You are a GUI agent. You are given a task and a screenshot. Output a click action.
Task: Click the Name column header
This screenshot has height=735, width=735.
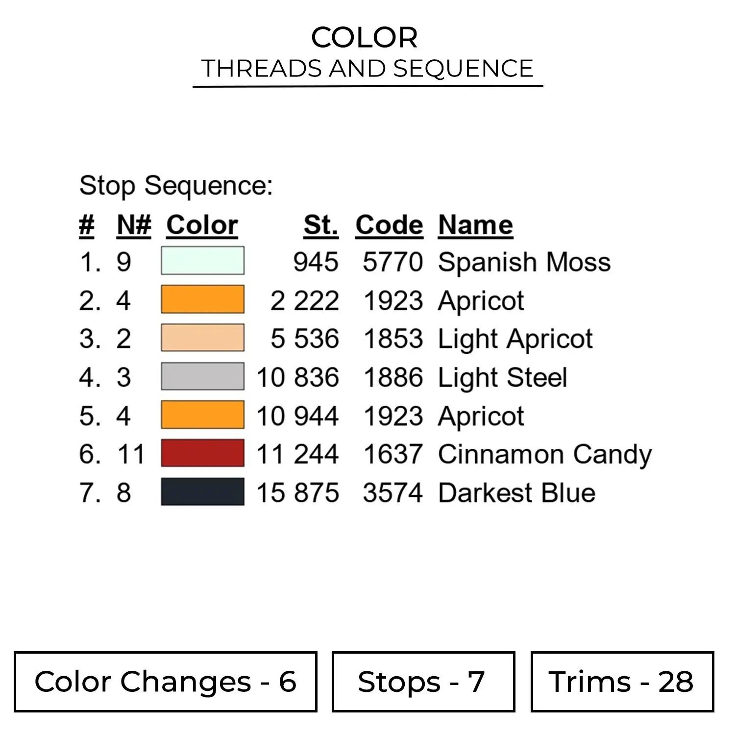[475, 225]
